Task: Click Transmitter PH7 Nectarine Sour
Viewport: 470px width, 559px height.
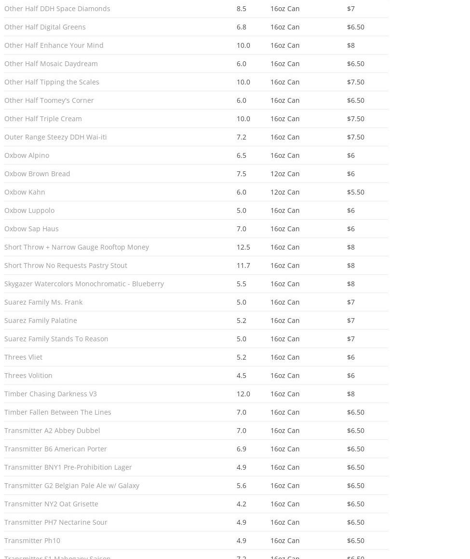Action: (x=56, y=522)
